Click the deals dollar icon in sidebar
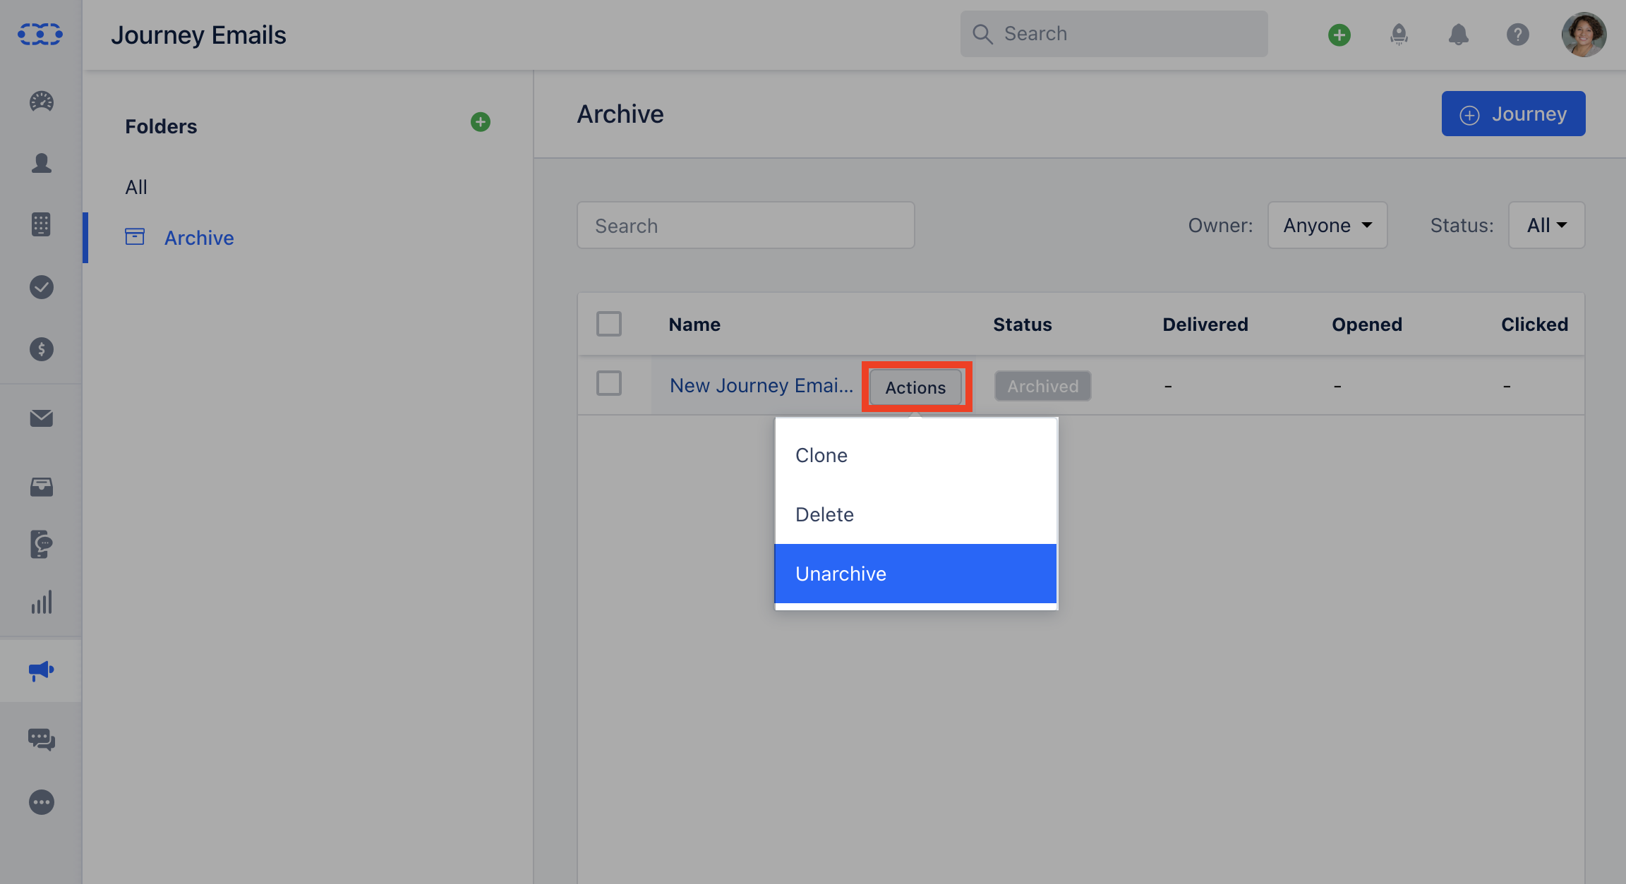This screenshot has height=884, width=1626. [41, 349]
